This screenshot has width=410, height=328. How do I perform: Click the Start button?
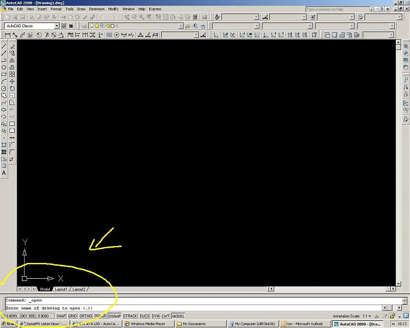9,324
